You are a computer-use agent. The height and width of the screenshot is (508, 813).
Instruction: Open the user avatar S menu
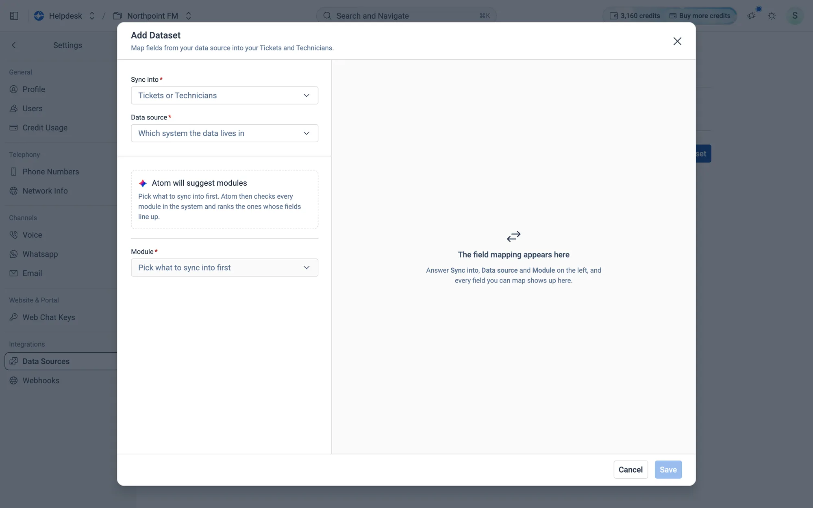794,16
